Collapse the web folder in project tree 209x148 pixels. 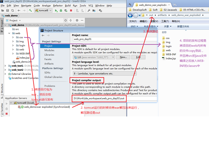[x=9, y=33]
